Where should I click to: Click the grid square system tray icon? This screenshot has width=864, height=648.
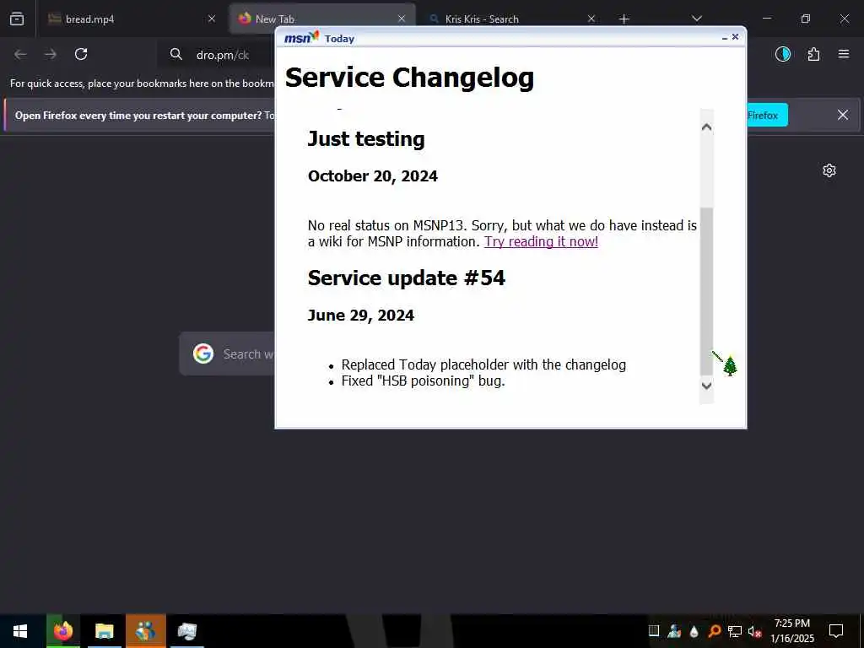pos(654,631)
